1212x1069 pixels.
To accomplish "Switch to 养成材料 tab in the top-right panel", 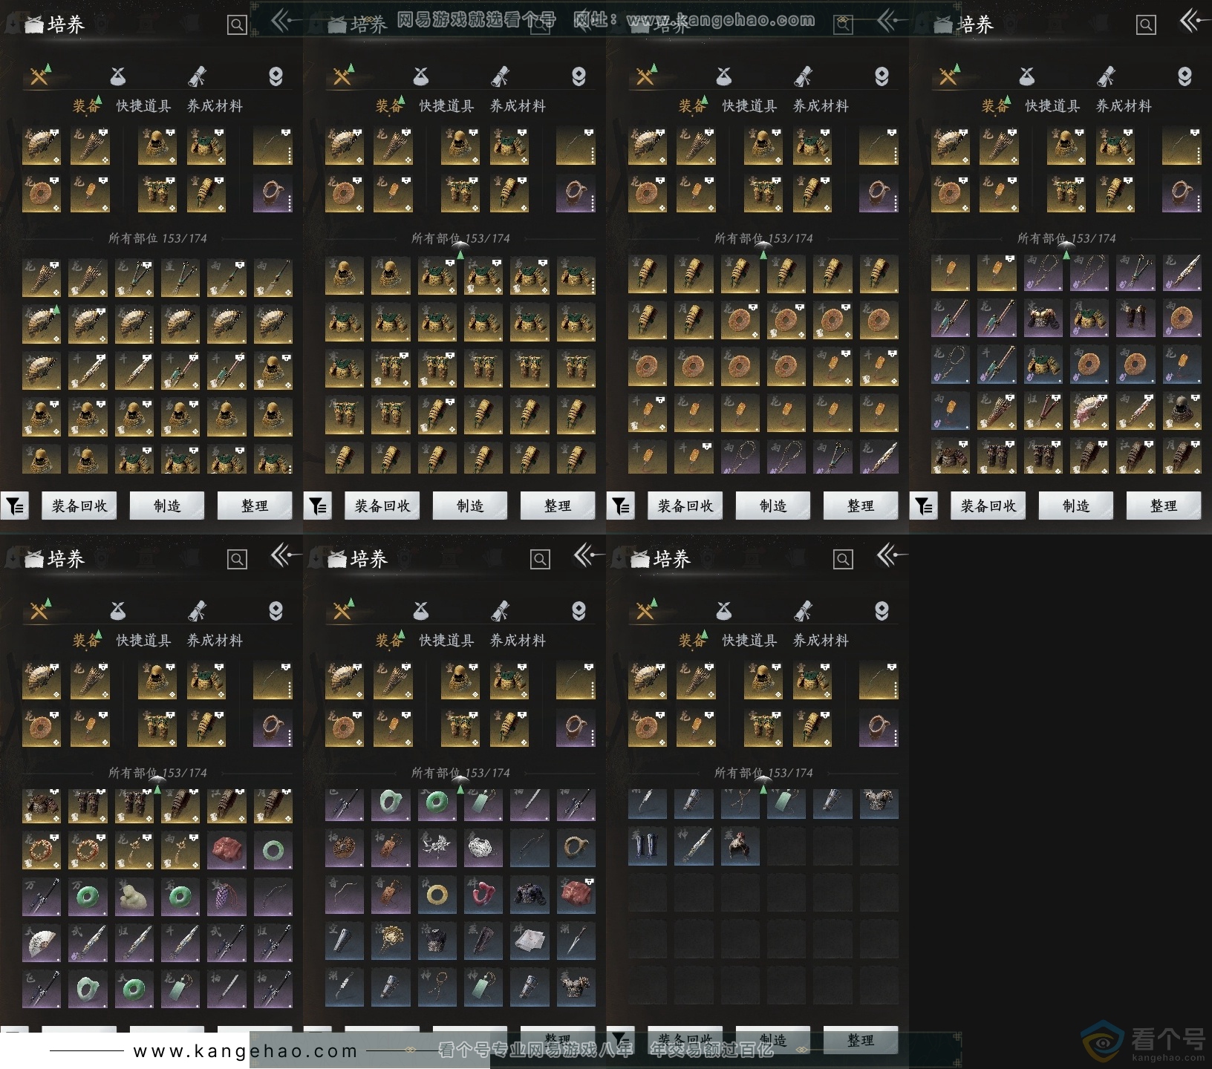I will (1124, 106).
